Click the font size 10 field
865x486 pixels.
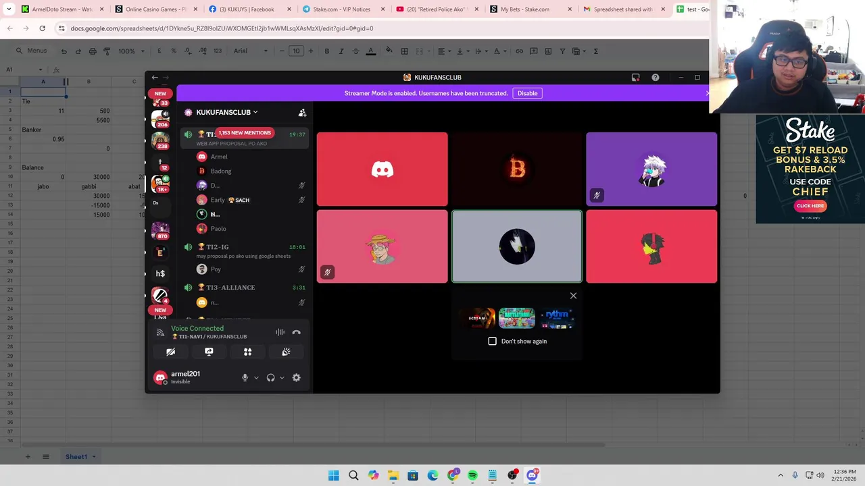(296, 51)
